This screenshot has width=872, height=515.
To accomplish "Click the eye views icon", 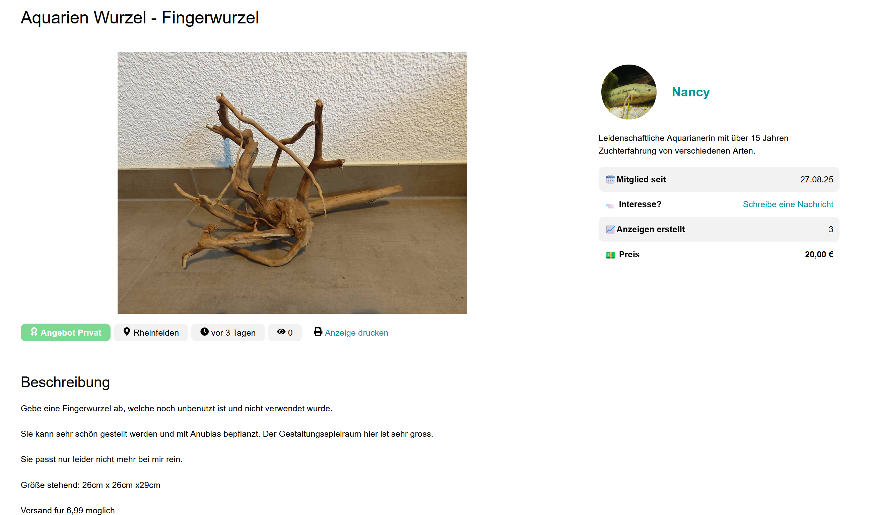I will (281, 332).
